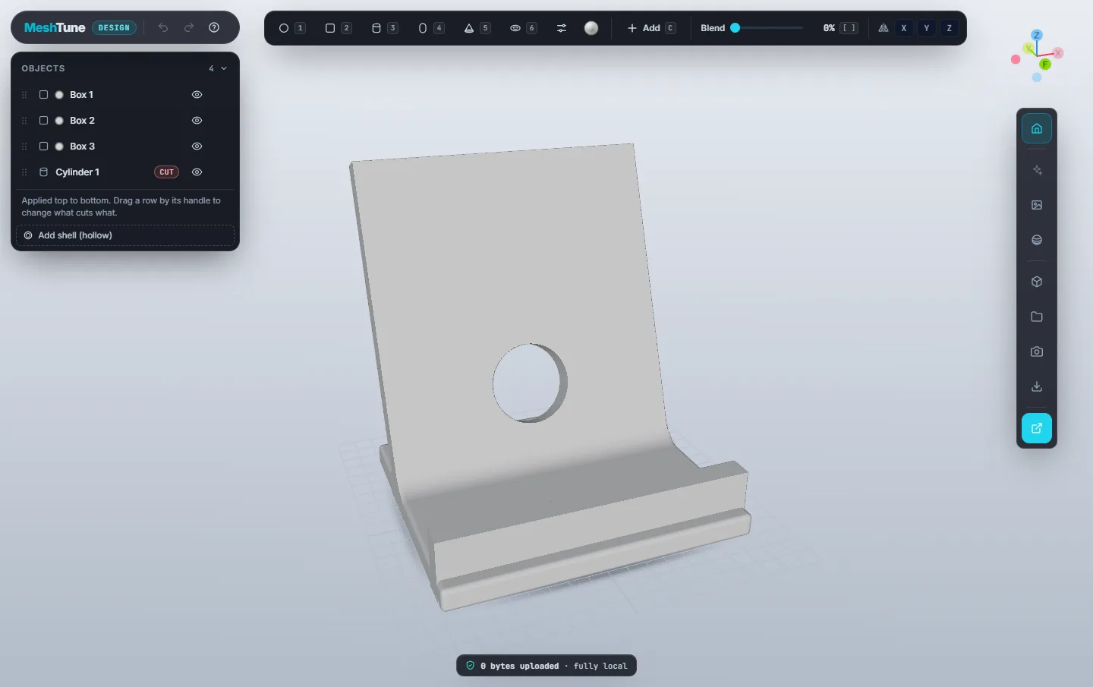Collapse the Objects panel chevron

(x=224, y=68)
